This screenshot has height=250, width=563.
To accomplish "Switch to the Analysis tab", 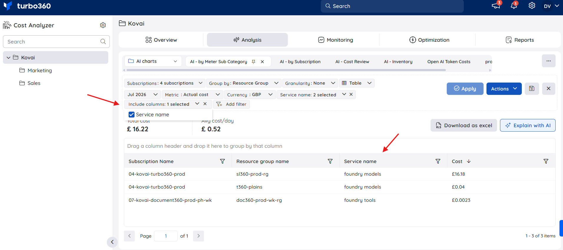I will pyautogui.click(x=247, y=40).
